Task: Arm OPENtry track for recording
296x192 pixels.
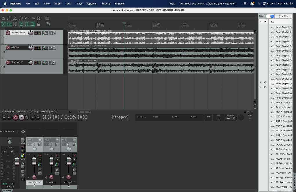Action: (x=8, y=48)
